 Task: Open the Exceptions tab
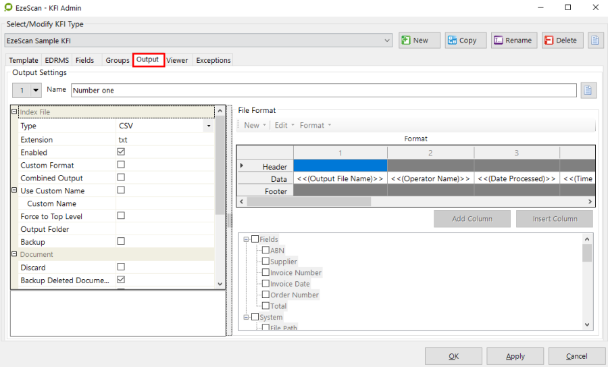tap(213, 60)
